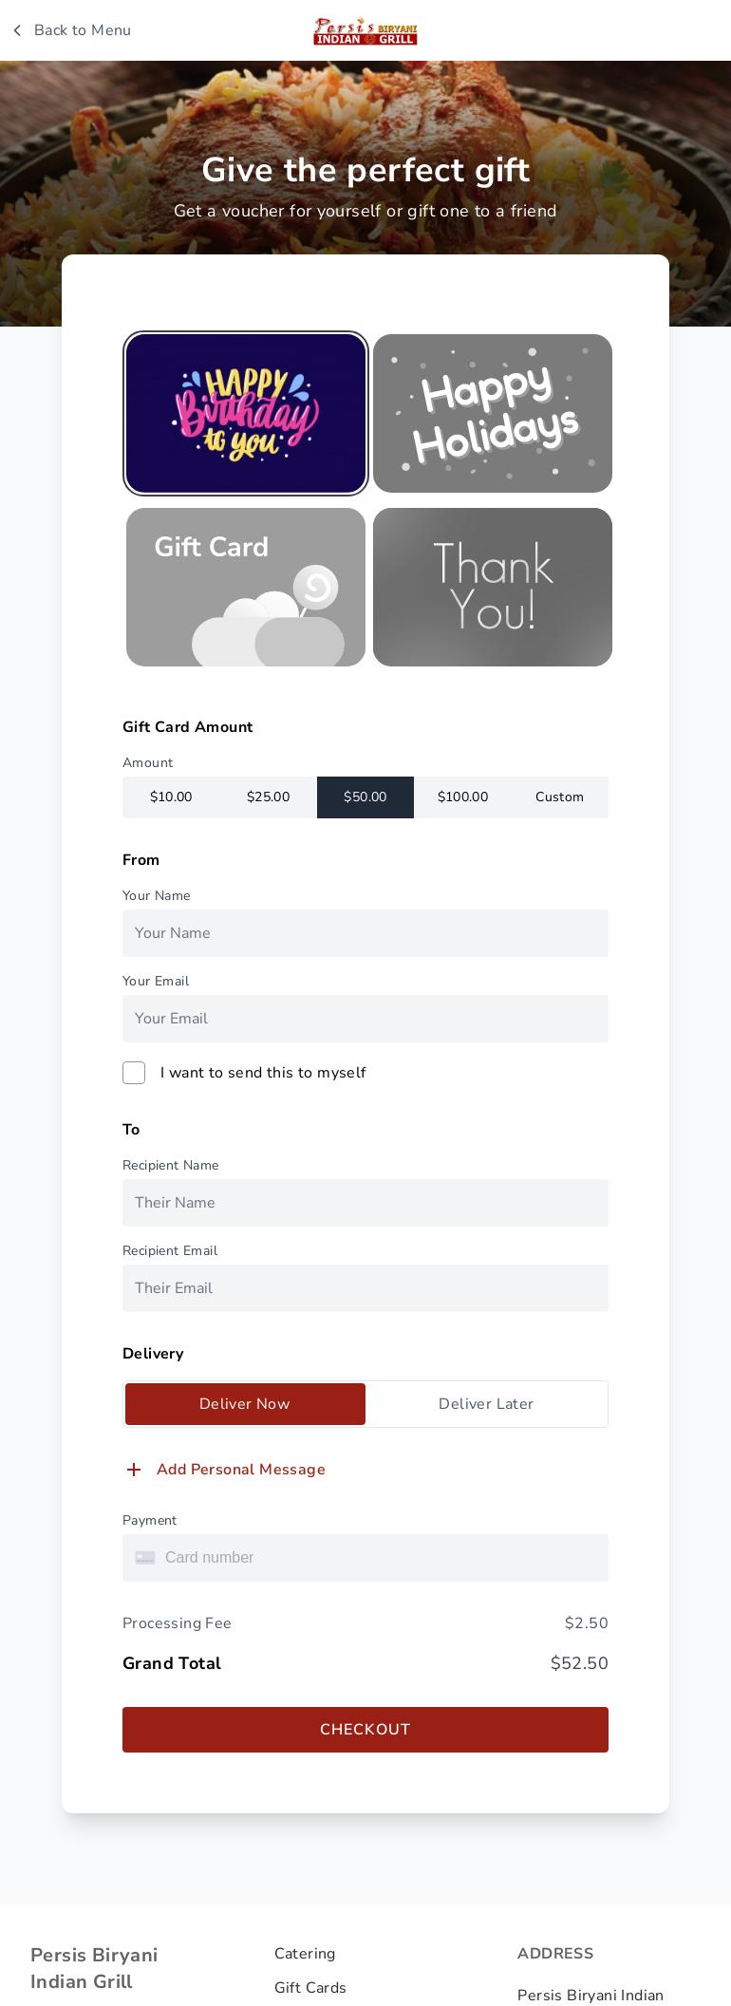Click the back arrow chevron icon
The image size is (731, 2006).
17,30
